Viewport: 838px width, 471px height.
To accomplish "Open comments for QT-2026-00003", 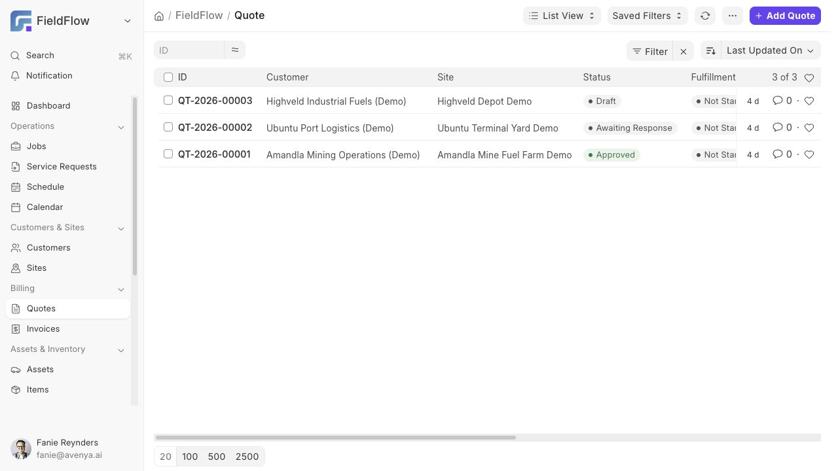I will pyautogui.click(x=782, y=101).
